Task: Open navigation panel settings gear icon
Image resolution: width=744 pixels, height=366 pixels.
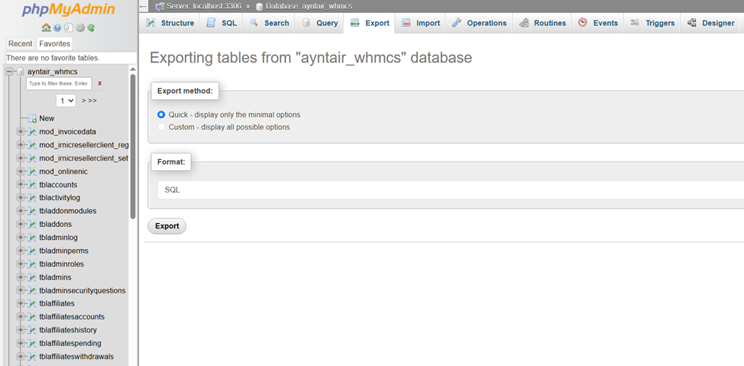Action: click(80, 28)
